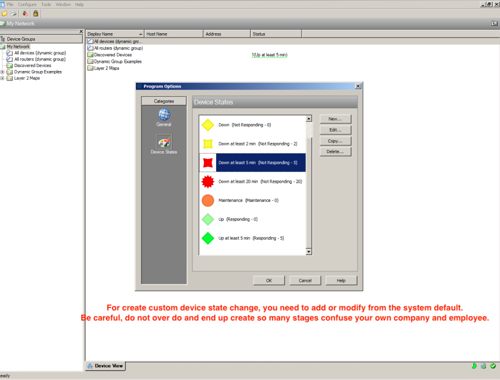Viewport: 500px width, 380px height.
Task: Click the green checkmark status bar icon
Action: [x=493, y=366]
